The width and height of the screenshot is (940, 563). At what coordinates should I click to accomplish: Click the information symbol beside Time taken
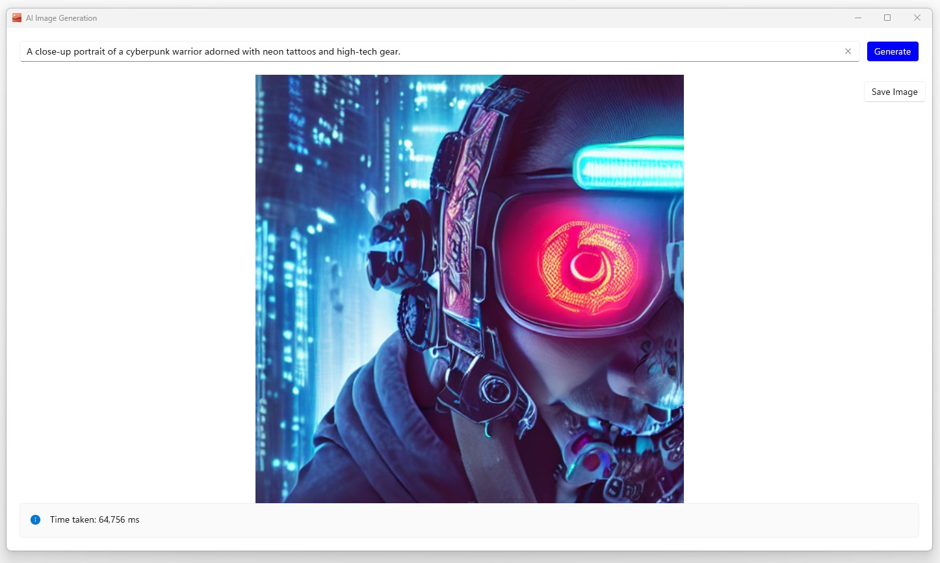coord(34,519)
